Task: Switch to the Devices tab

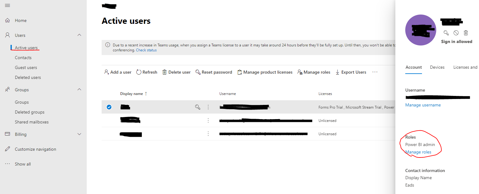Action: point(437,67)
